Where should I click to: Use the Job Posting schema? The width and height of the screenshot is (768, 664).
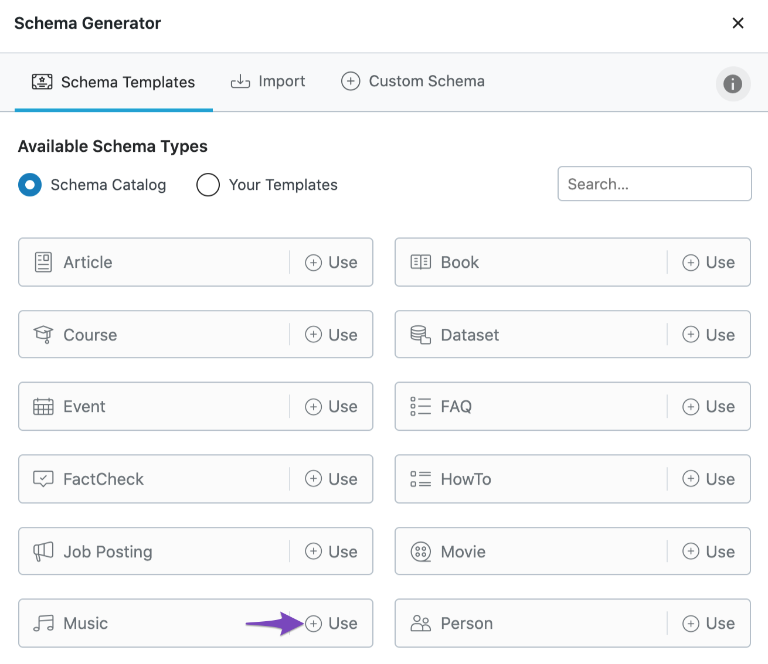click(x=331, y=551)
